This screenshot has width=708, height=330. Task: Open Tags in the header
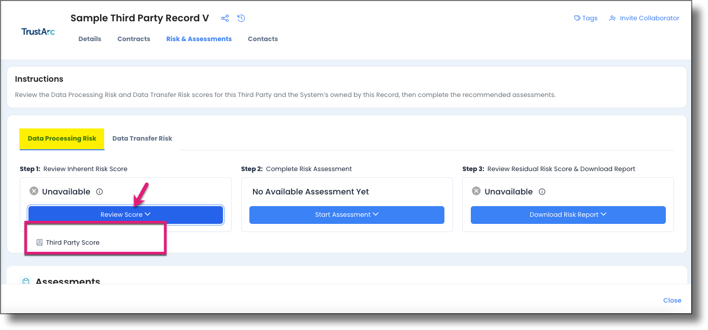tap(586, 18)
